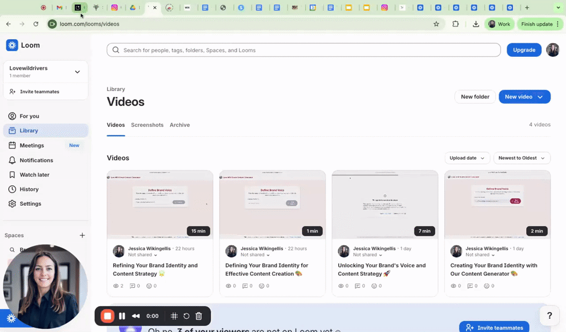Open the 7 min video thumbnail
Image resolution: width=566 pixels, height=332 pixels.
(x=385, y=205)
